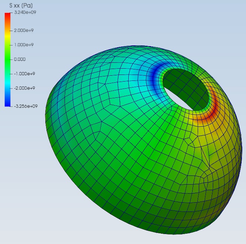Pick the red top of the color bar
Screen dimensions: 246x244
[x=8, y=16]
